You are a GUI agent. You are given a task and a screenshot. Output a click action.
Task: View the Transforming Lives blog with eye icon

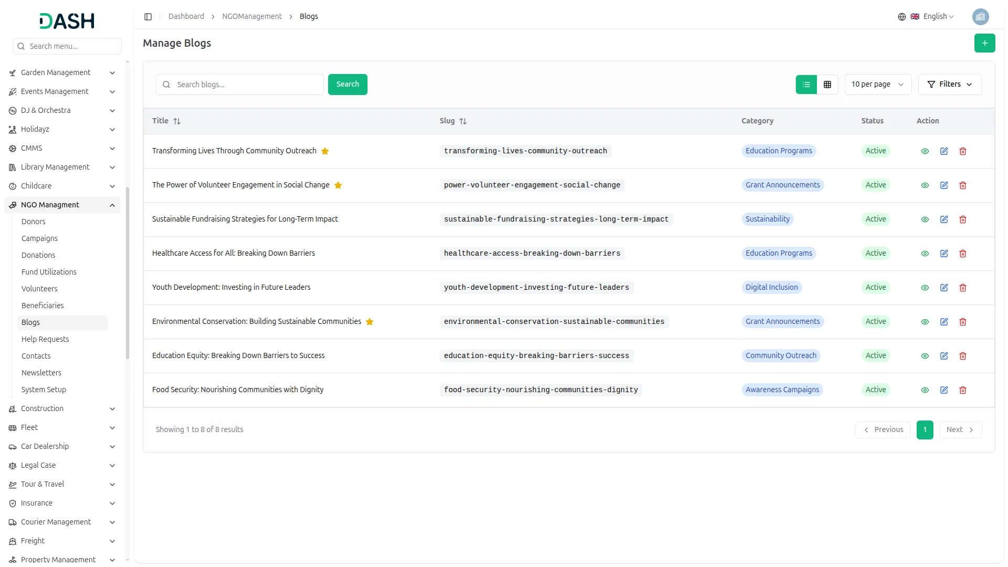(x=925, y=151)
